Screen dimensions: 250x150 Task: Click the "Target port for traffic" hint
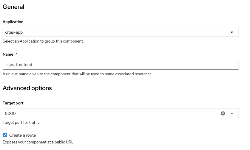pos(21,122)
